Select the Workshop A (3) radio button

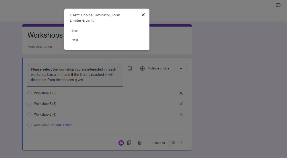tap(30, 93)
